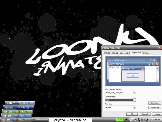Select the Appearance tab
The height and width of the screenshot is (122, 162).
137,53
